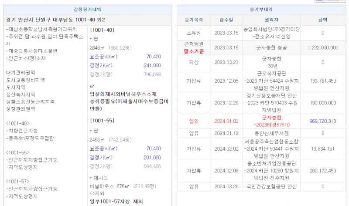Click the 금액 column header
This screenshot has width=349, height=206.
(322, 20)
